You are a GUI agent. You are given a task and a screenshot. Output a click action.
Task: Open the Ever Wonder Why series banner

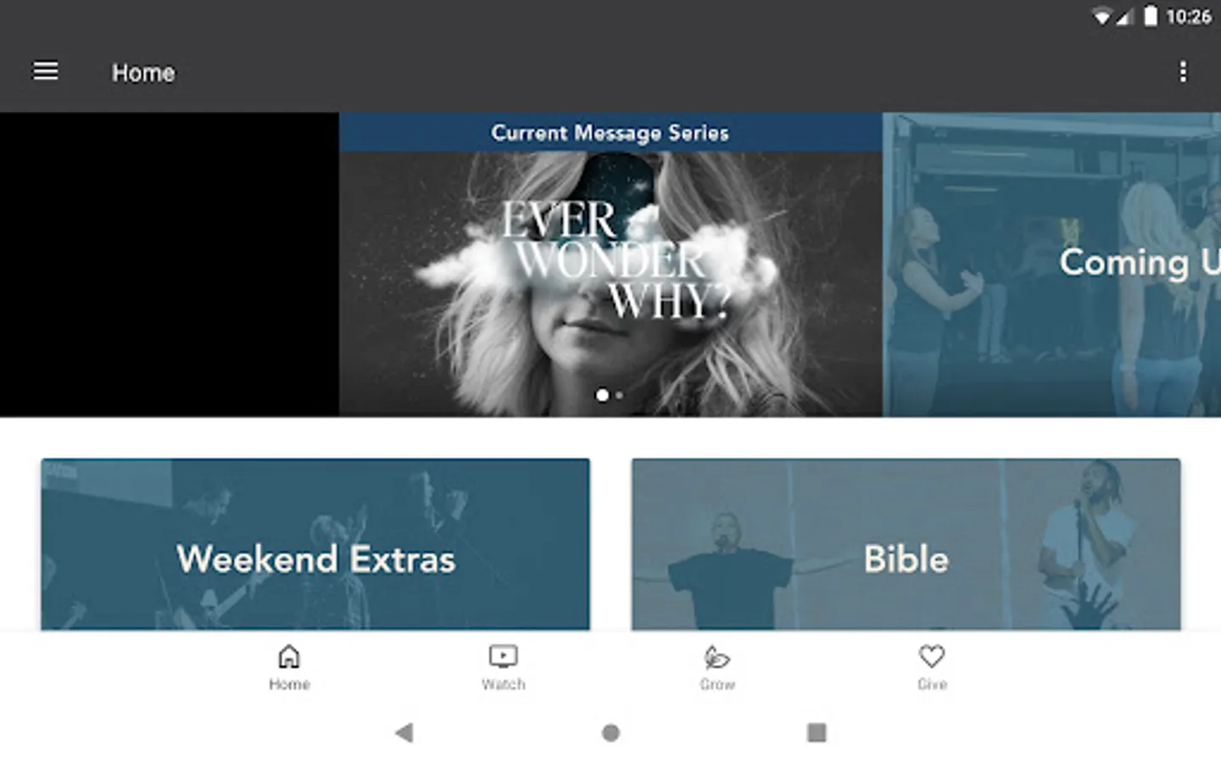click(x=610, y=284)
